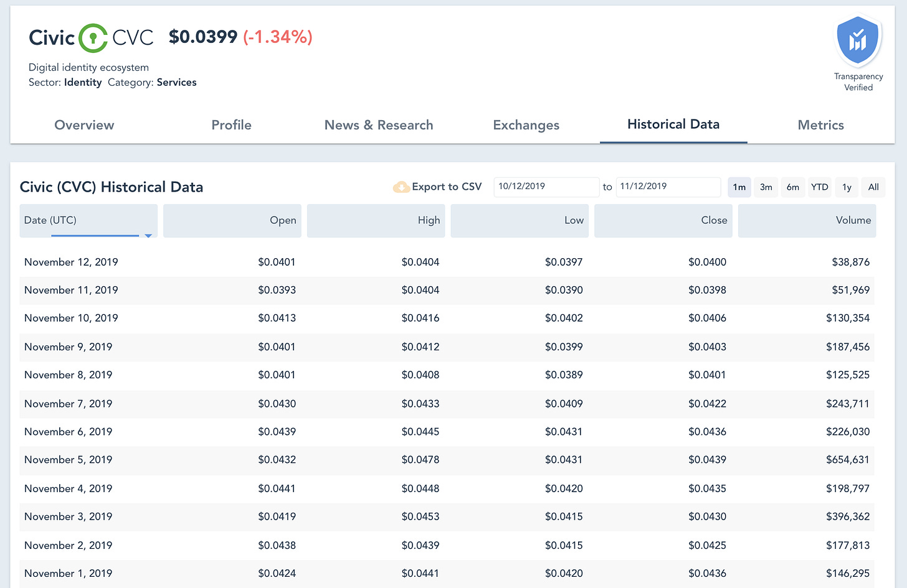Image resolution: width=907 pixels, height=588 pixels.
Task: Select the YTD range button
Action: (819, 187)
